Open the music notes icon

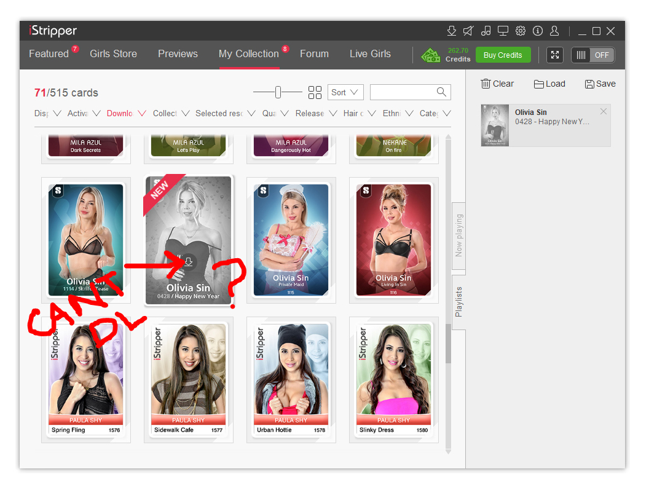point(486,31)
